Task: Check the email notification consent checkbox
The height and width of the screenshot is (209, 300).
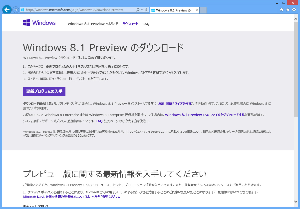Action: click(25, 192)
